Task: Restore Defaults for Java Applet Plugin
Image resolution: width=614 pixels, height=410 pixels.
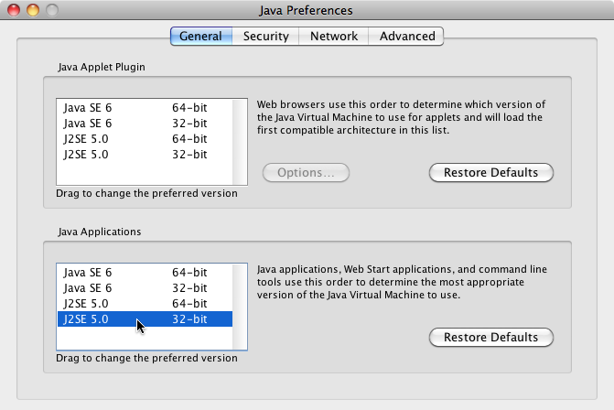Action: click(x=491, y=173)
